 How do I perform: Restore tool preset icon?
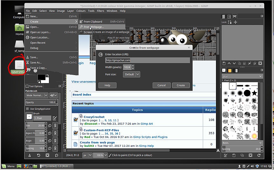point(38,155)
